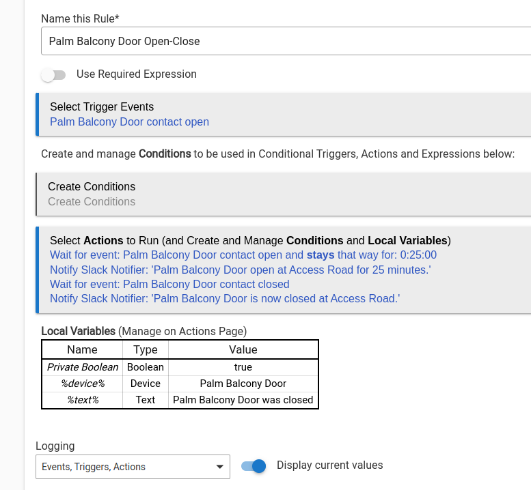Disable the Display current values switch

pos(254,466)
